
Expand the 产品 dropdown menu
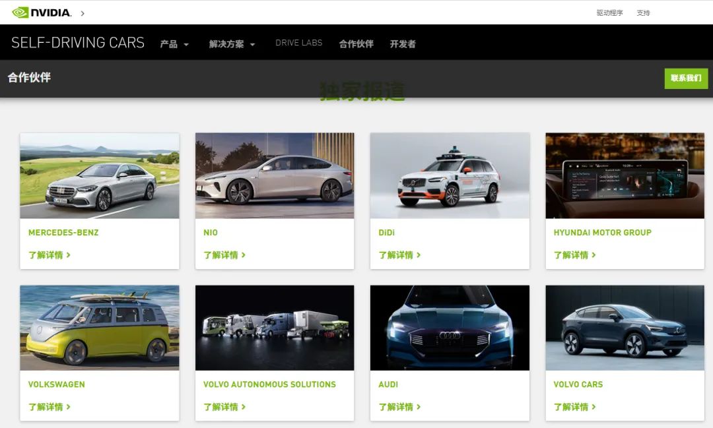click(174, 44)
